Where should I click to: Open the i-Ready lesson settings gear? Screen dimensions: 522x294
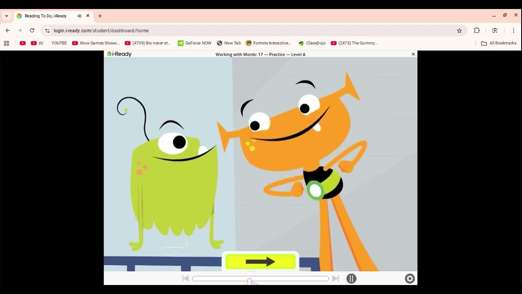point(410,278)
